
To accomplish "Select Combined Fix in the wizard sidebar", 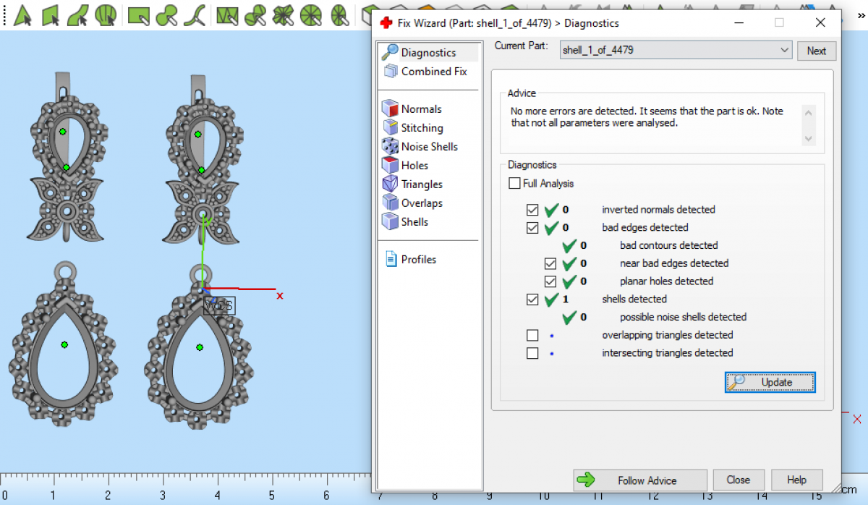I will point(433,72).
